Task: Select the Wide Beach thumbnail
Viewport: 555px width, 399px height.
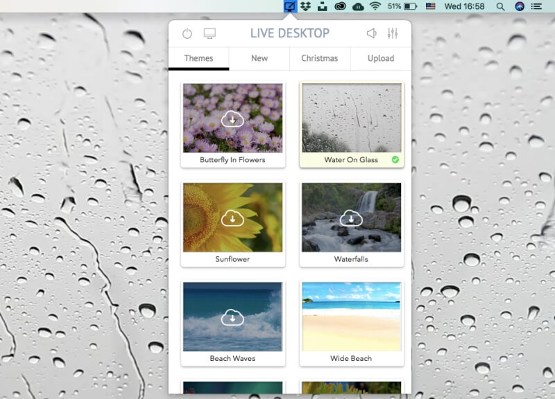Action: (x=352, y=317)
